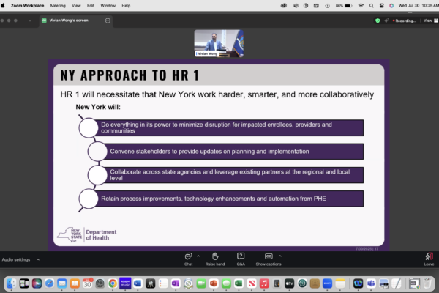This screenshot has width=439, height=293.
Task: Select Vivian Wong's video thumbnail
Action: pos(219,42)
